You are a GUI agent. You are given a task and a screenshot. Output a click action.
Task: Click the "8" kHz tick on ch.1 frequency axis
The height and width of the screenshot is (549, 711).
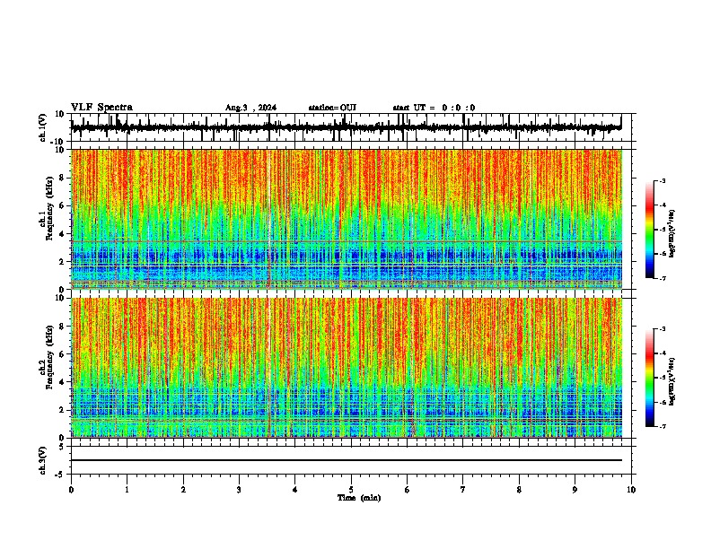point(62,178)
